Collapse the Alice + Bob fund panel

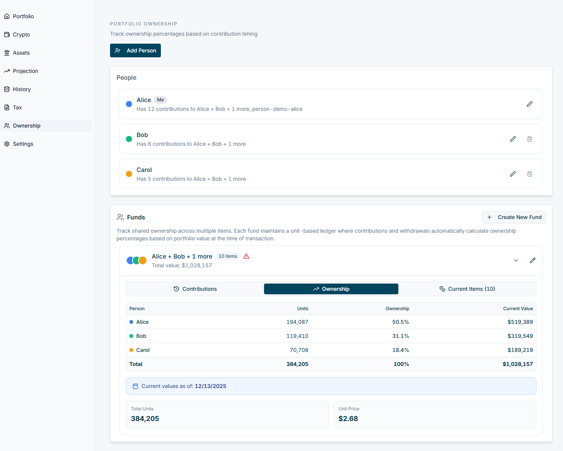[x=516, y=260]
